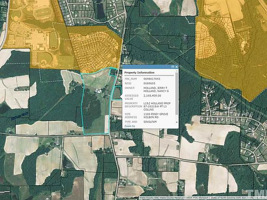Click the PIN_NUM value 0648617643

pos(152,79)
